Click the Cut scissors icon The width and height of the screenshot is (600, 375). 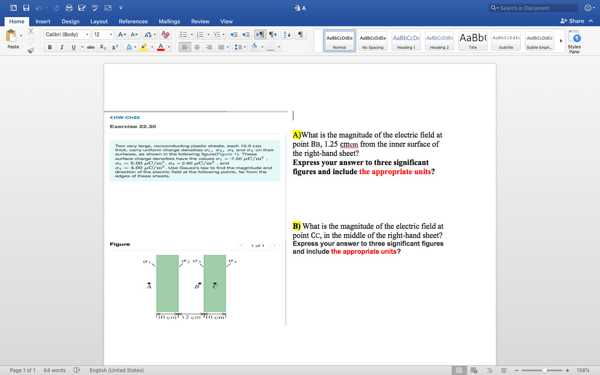[x=31, y=31]
